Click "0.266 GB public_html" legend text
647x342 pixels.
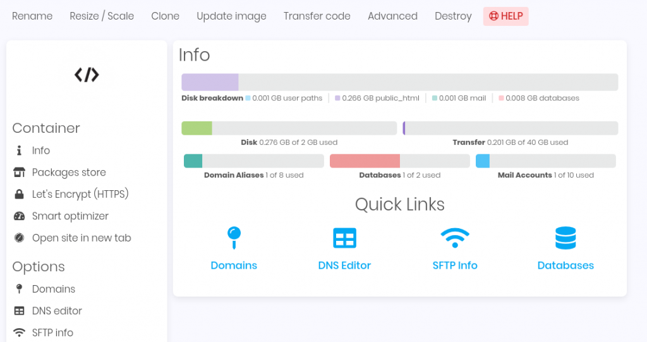[380, 99]
